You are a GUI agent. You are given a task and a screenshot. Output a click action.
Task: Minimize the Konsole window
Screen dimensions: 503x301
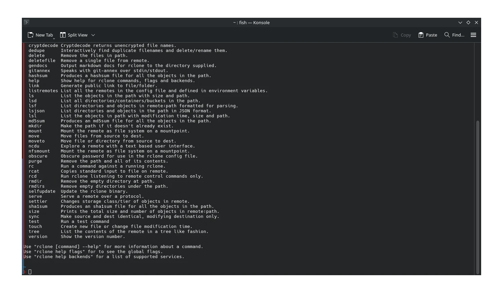pos(460,22)
